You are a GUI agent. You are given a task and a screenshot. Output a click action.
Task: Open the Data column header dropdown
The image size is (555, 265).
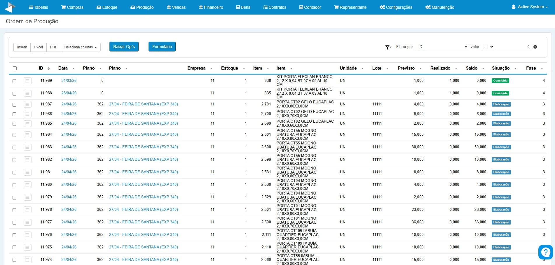tap(74, 68)
